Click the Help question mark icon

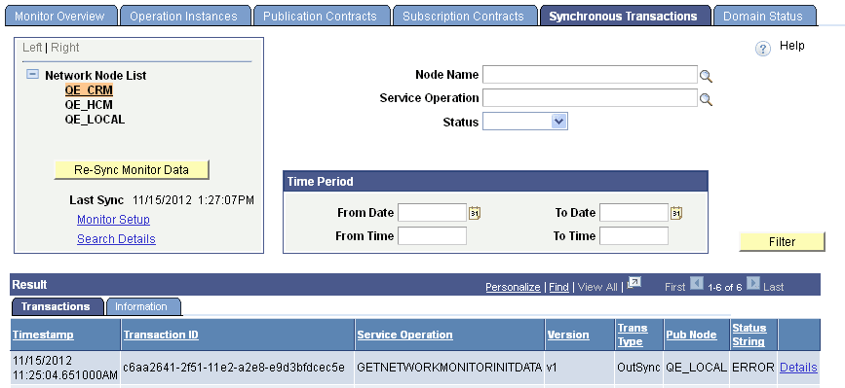coord(762,50)
